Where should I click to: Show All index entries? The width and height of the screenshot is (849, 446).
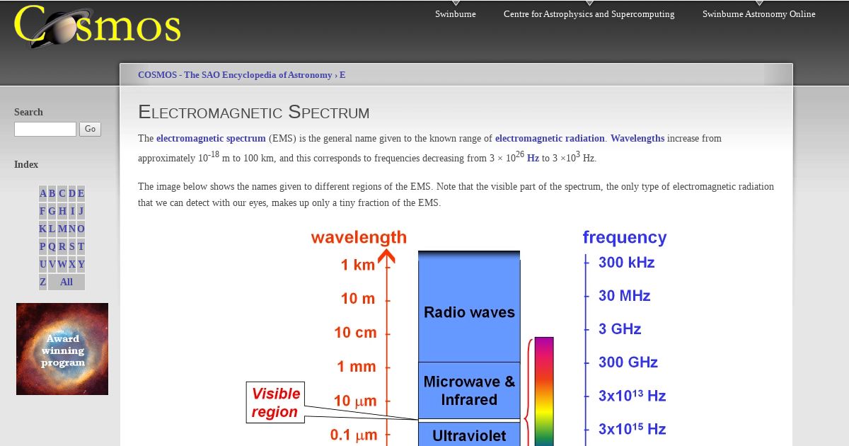(67, 282)
